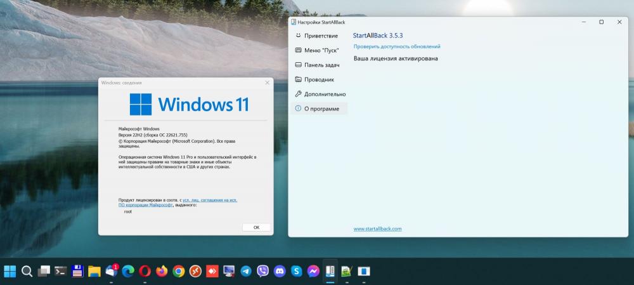634x285 pixels.
Task: Open Discord from the taskbar
Action: coord(280,271)
